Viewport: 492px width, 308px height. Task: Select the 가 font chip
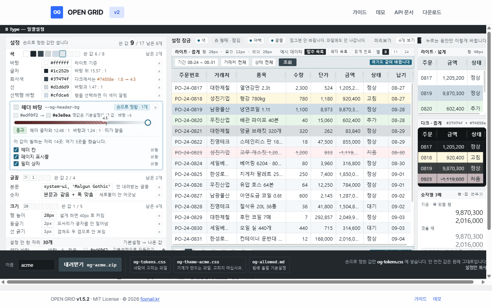pyautogui.click(x=26, y=178)
